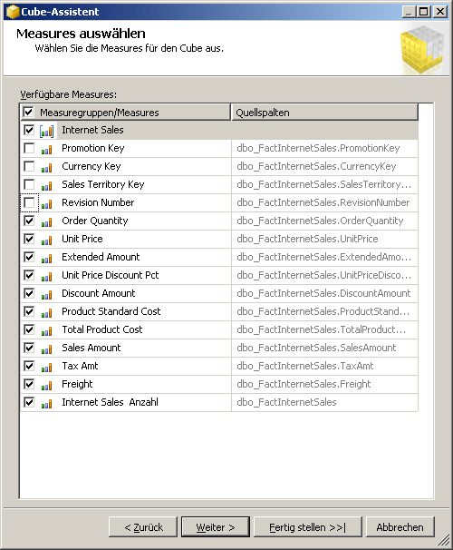
Task: Uncheck the Product Standard Cost checkbox
Action: 29,311
